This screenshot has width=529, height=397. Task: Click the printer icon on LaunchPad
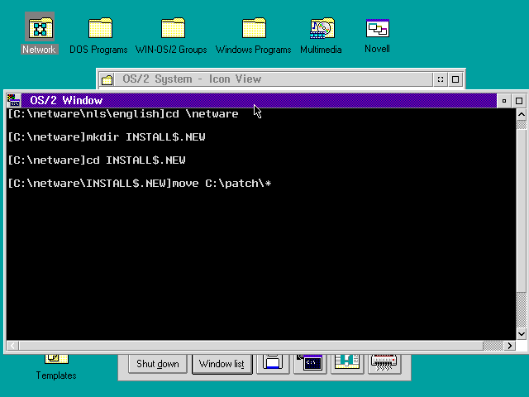[274, 363]
